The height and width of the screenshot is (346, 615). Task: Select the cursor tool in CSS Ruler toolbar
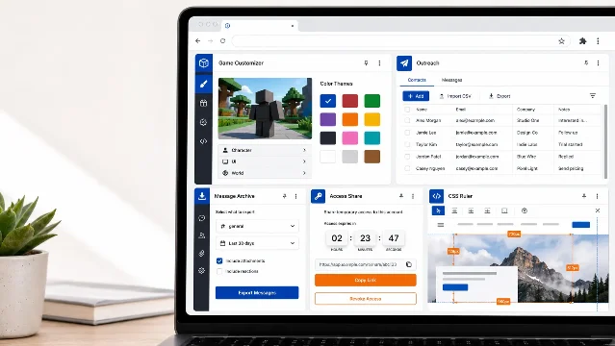pos(438,210)
